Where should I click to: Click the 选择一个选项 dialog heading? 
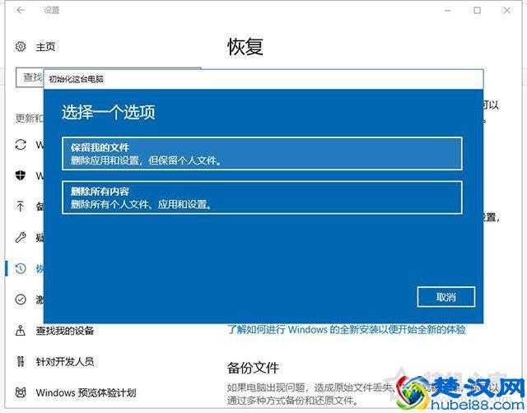tap(108, 112)
